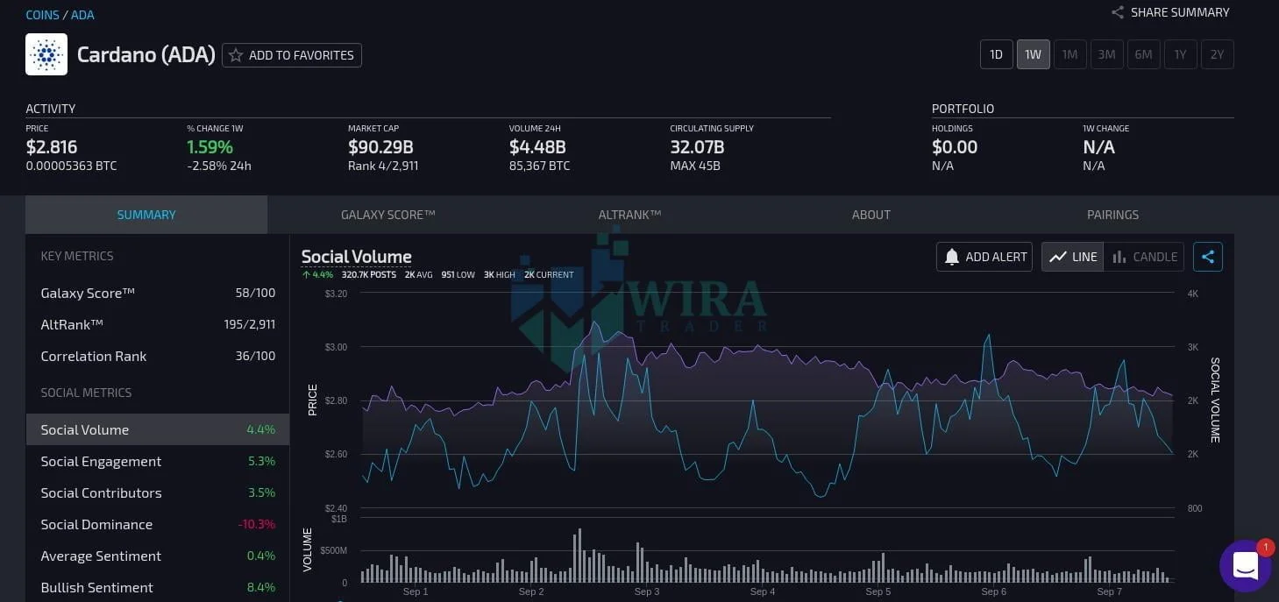The height and width of the screenshot is (602, 1279).
Task: Click the SOCIAL METRICS heading
Action: [x=86, y=393]
